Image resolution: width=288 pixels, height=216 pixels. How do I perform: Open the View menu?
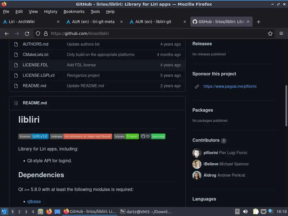pos(33,12)
